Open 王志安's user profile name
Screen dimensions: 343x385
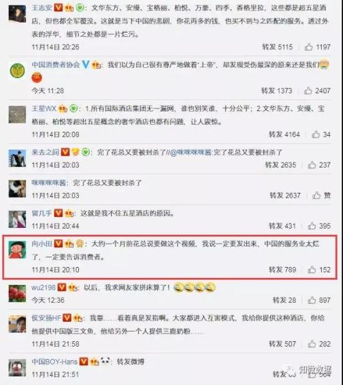42,8
